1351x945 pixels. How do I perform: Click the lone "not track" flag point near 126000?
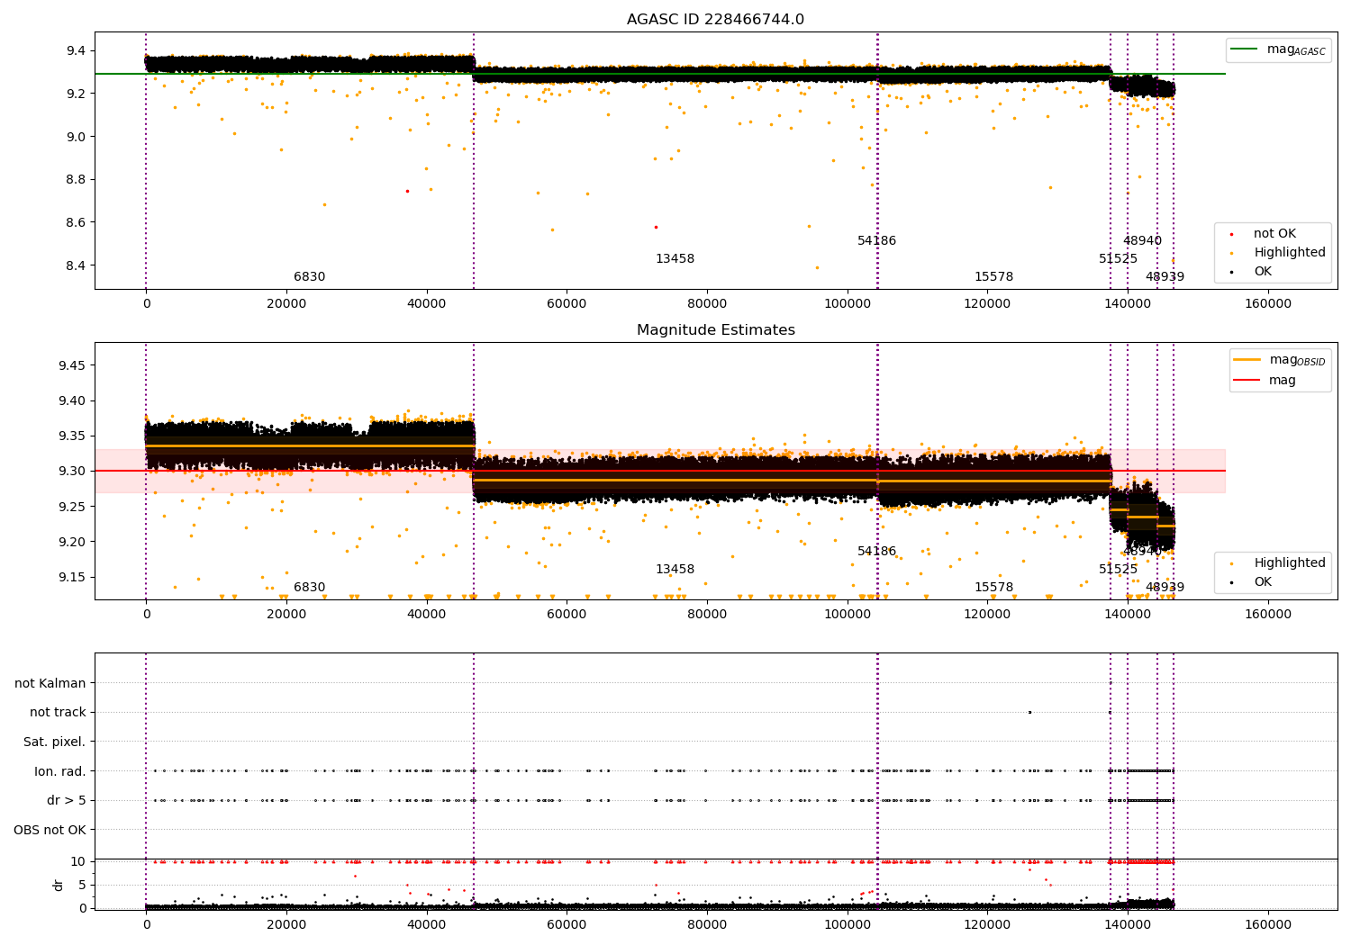1029,712
